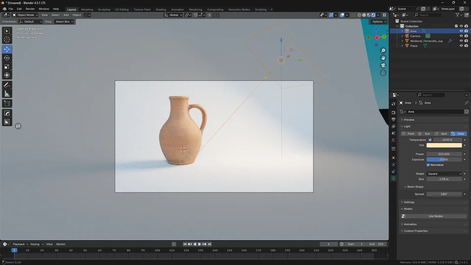Open the View Layer properties tab
Viewport: 471px width, 265px height.
point(393,126)
